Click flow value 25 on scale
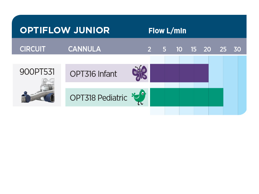Screen dimensions: 259x194 223,49
